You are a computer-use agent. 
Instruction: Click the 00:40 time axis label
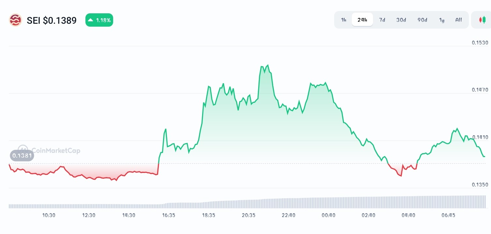[328, 215]
